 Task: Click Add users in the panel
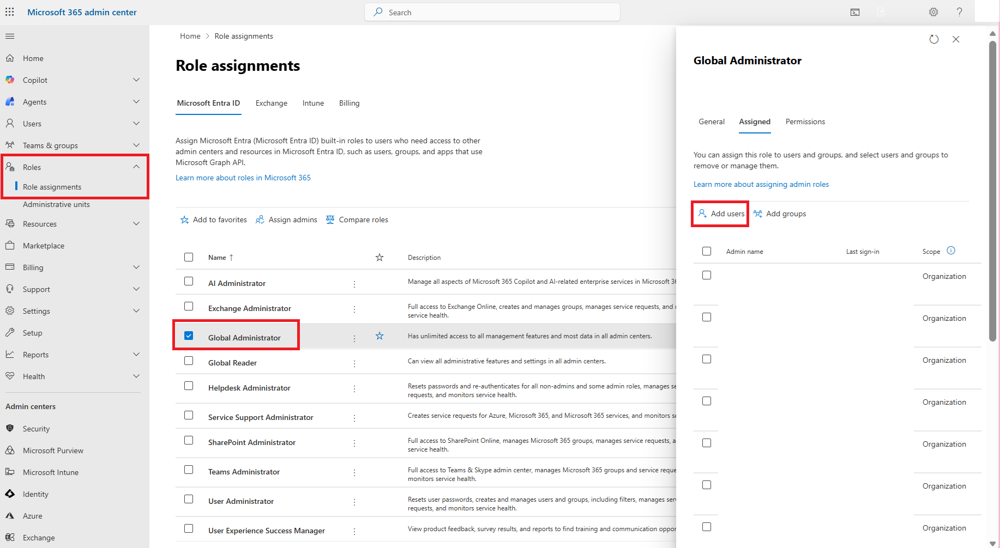(x=721, y=214)
